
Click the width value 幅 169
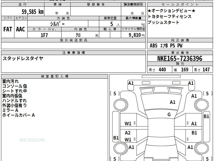pyautogui.click(x=181, y=69)
